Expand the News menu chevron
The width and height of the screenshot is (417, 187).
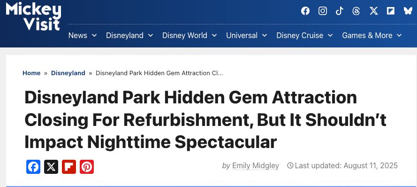(x=94, y=35)
